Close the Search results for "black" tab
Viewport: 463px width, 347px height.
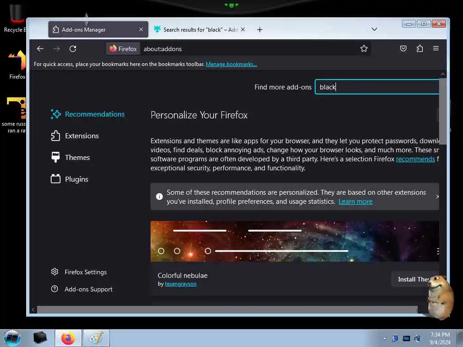click(x=243, y=29)
